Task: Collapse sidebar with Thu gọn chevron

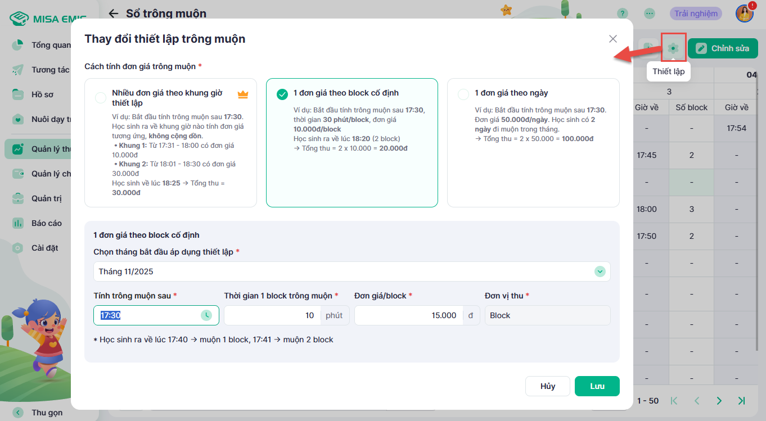Action: 18,413
